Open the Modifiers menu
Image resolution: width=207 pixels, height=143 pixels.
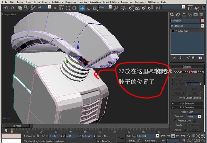coord(57,2)
